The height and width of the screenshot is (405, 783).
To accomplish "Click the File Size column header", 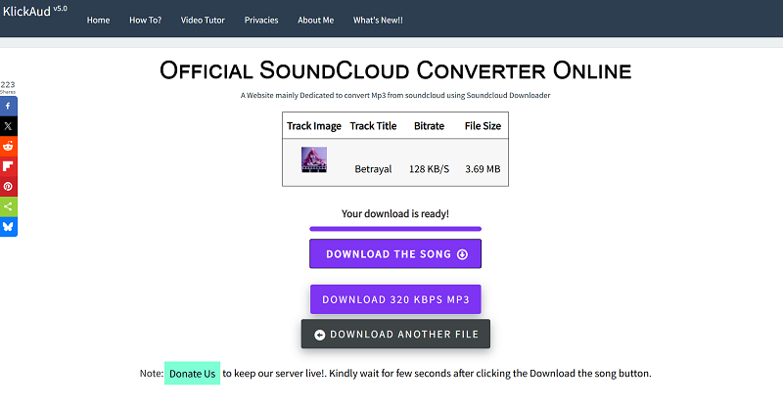I will point(483,126).
